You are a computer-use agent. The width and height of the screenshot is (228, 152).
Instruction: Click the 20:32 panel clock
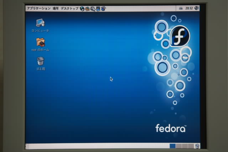click(x=189, y=8)
